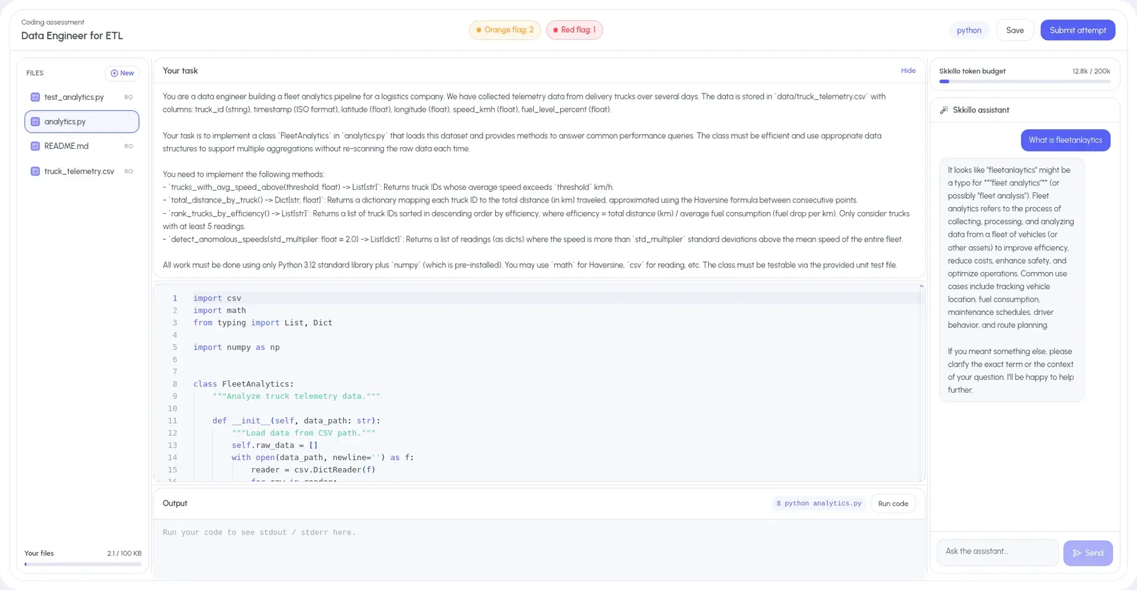The image size is (1137, 590).
Task: Click the '2.1 / 100 KB' storage value
Action: (x=124, y=553)
